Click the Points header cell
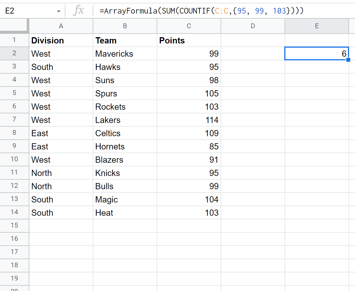Viewport: 355px width, 291px height. tap(189, 41)
